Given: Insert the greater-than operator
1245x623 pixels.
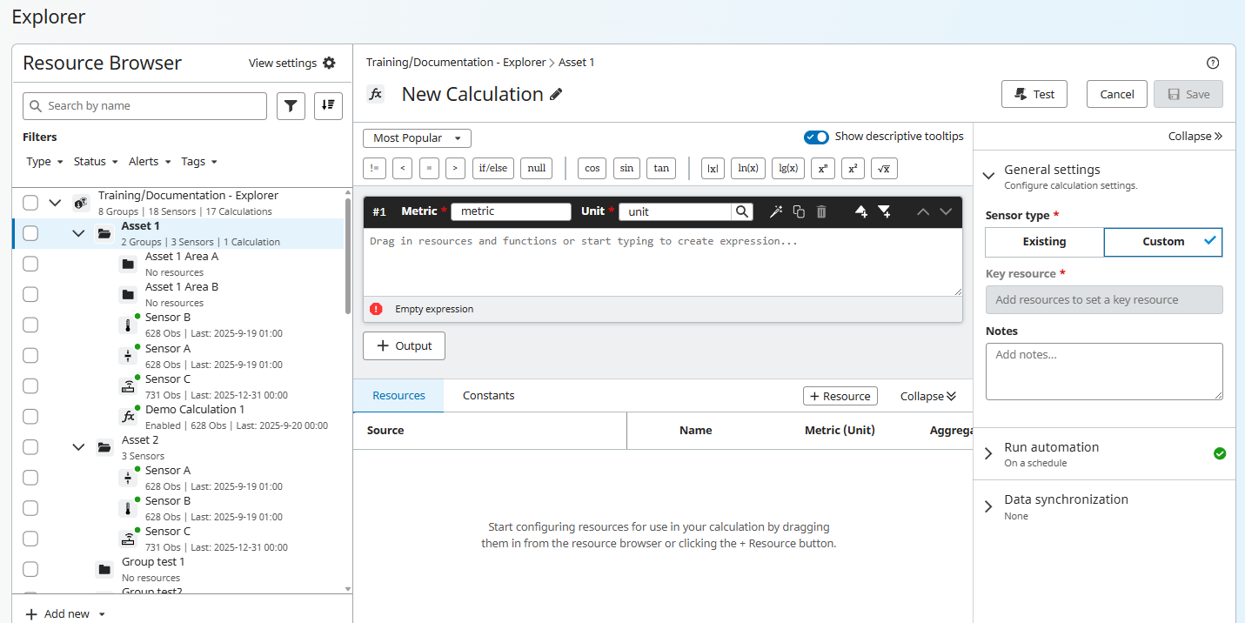Looking at the screenshot, I should click(455, 168).
